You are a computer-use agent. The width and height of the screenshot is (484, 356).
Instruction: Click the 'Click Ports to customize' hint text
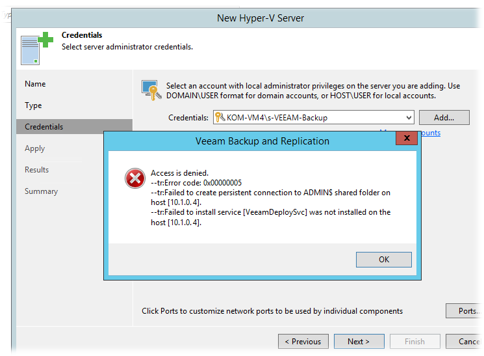272,311
